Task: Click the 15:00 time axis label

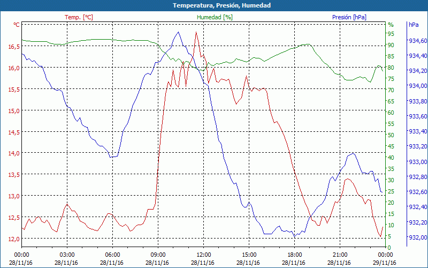Action: [x=249, y=256]
